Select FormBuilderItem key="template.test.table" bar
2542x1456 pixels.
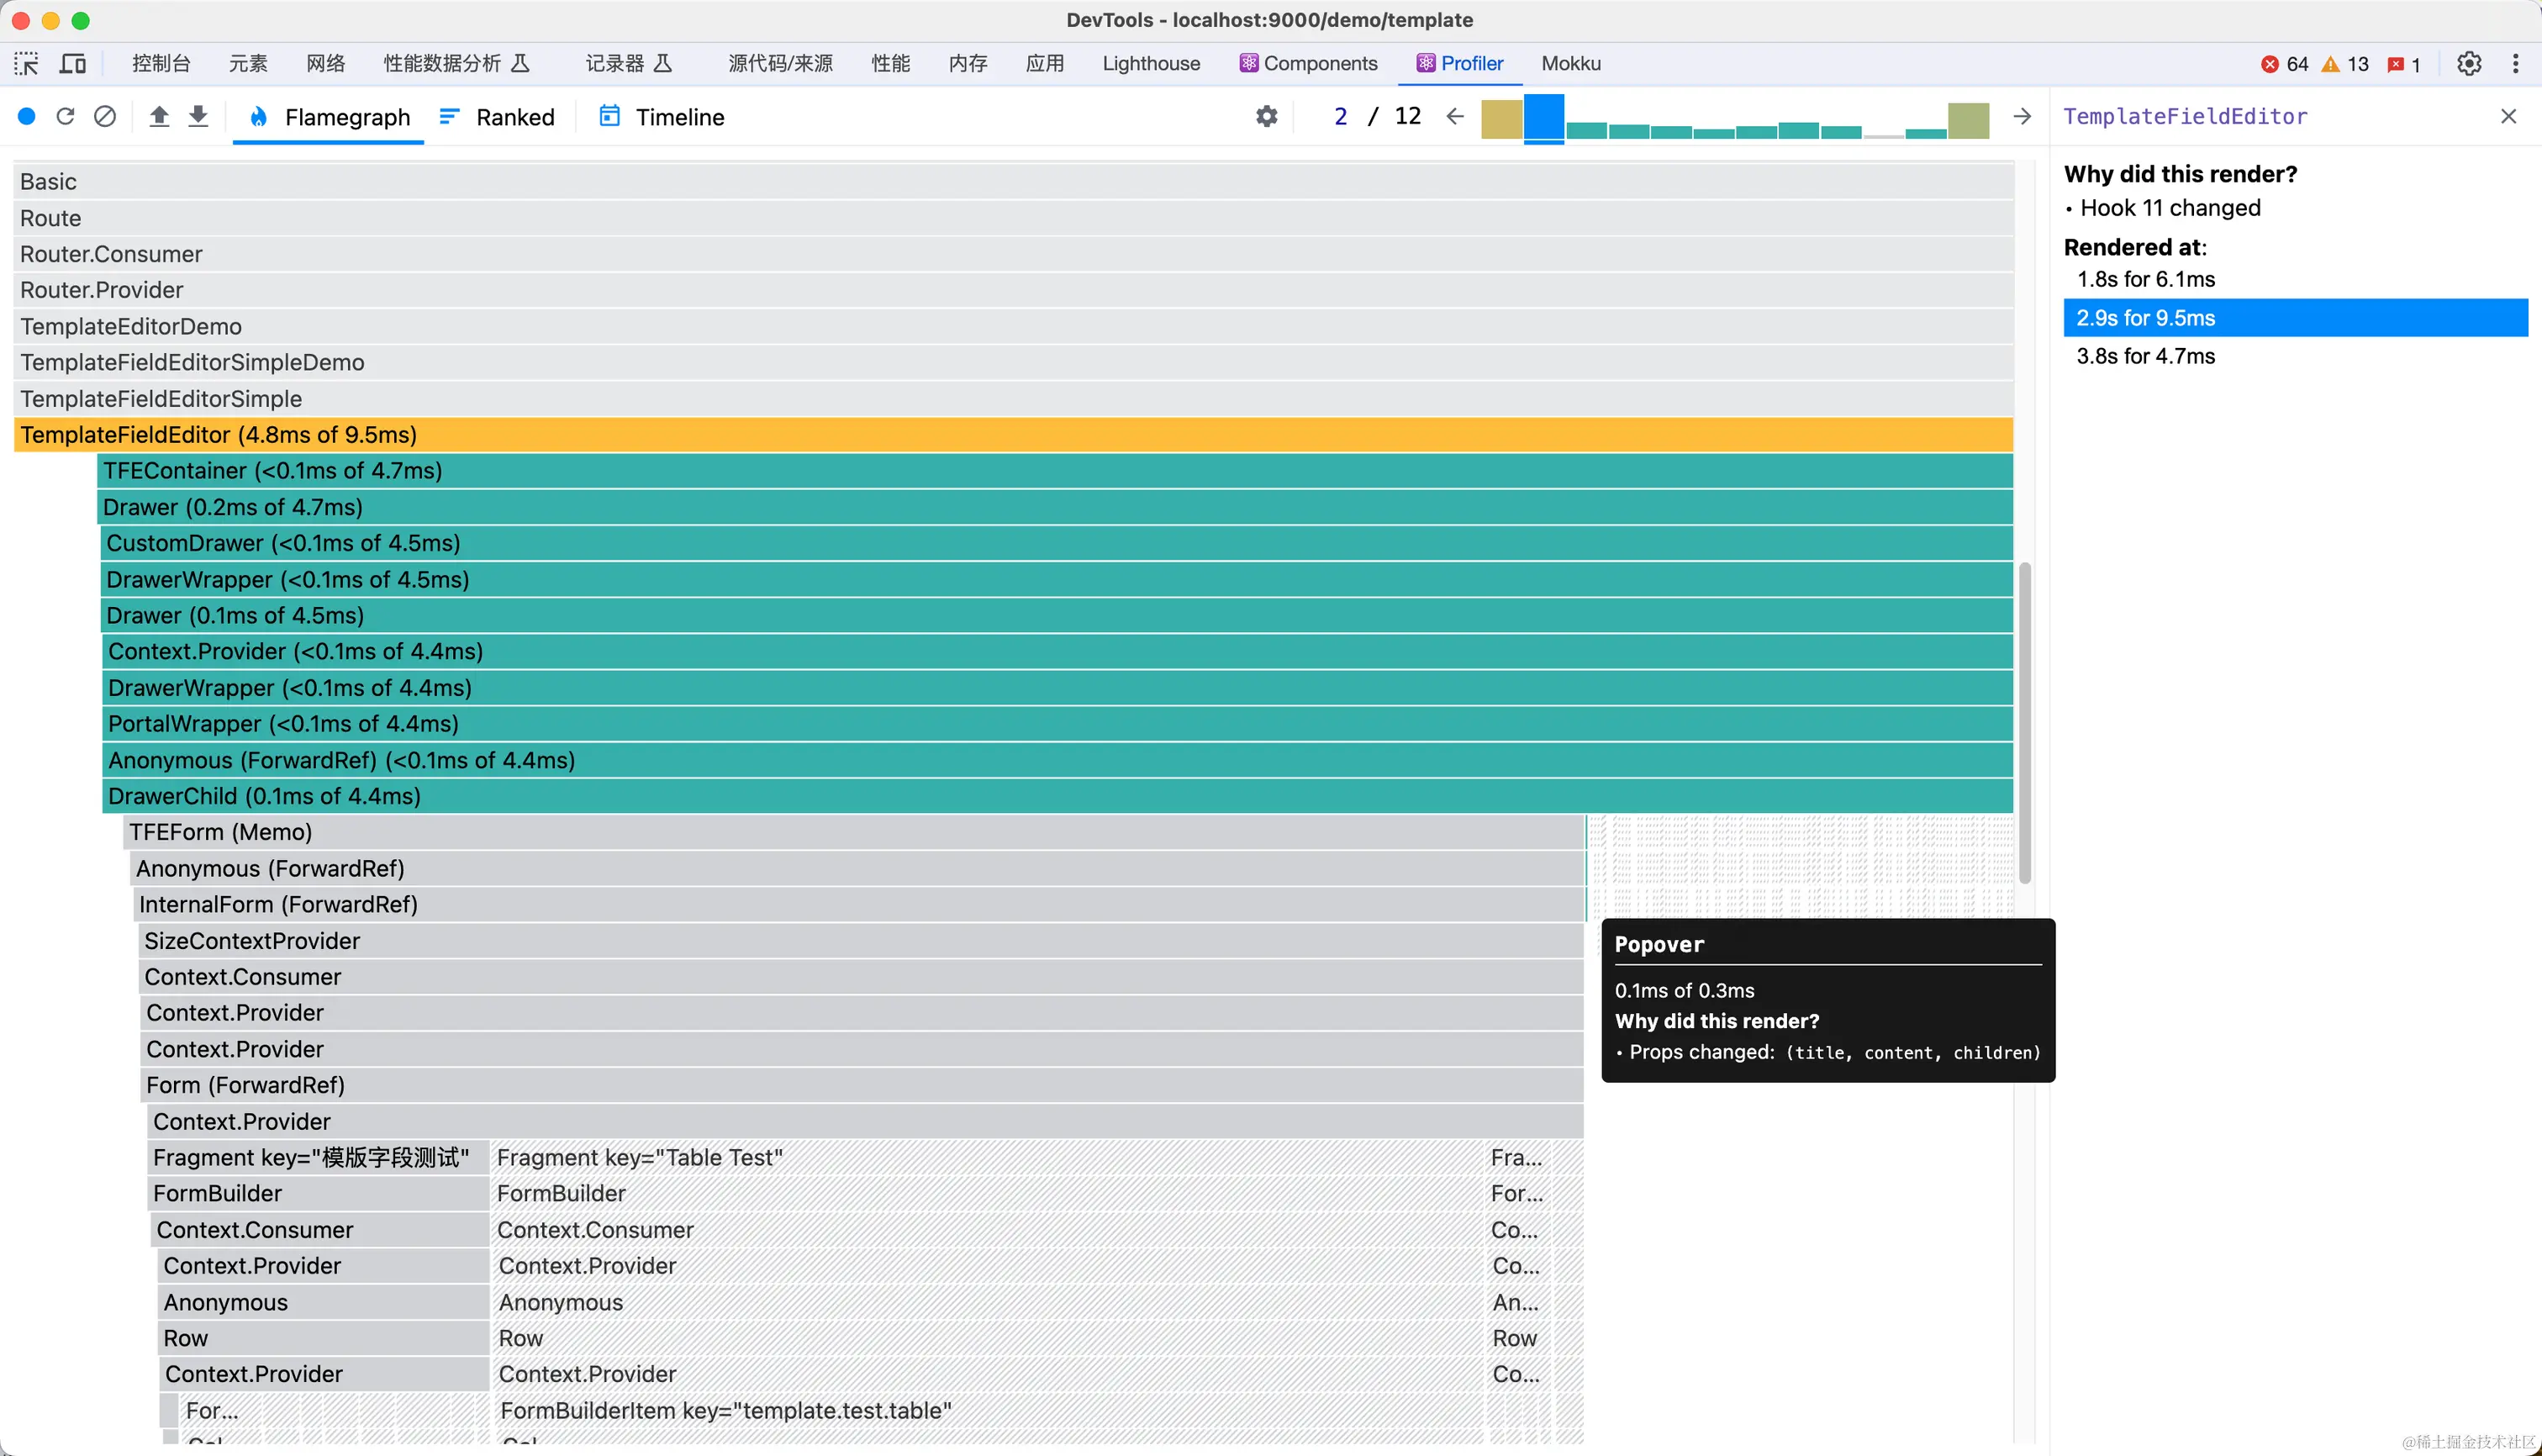tap(988, 1411)
